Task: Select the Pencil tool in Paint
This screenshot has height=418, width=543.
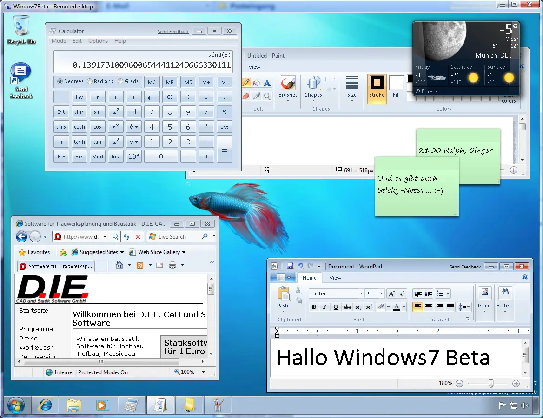Action: (x=246, y=83)
